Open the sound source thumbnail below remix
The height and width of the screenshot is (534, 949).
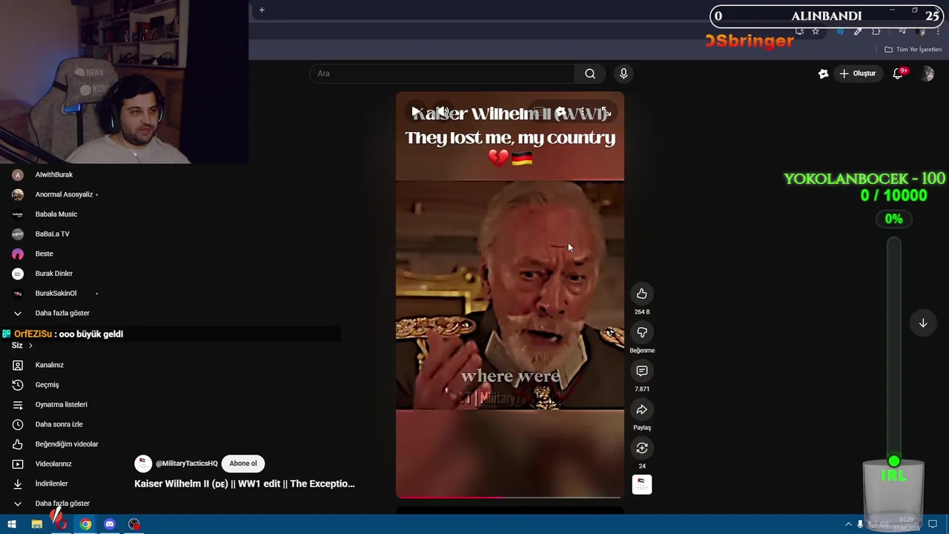[x=642, y=484]
